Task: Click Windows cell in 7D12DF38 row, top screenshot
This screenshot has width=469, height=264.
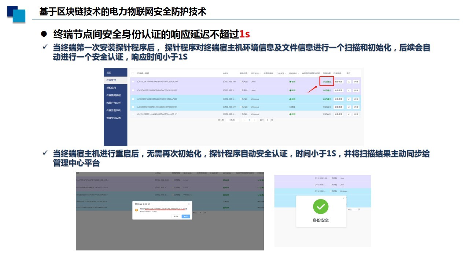Action: pos(255,99)
